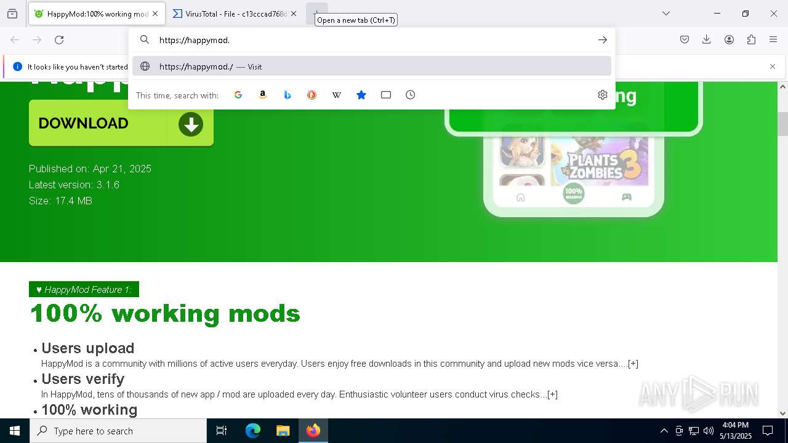Screen dimensions: 788x443
Task: Click the page scrollbar down arrow
Action: pyautogui.click(x=782, y=413)
